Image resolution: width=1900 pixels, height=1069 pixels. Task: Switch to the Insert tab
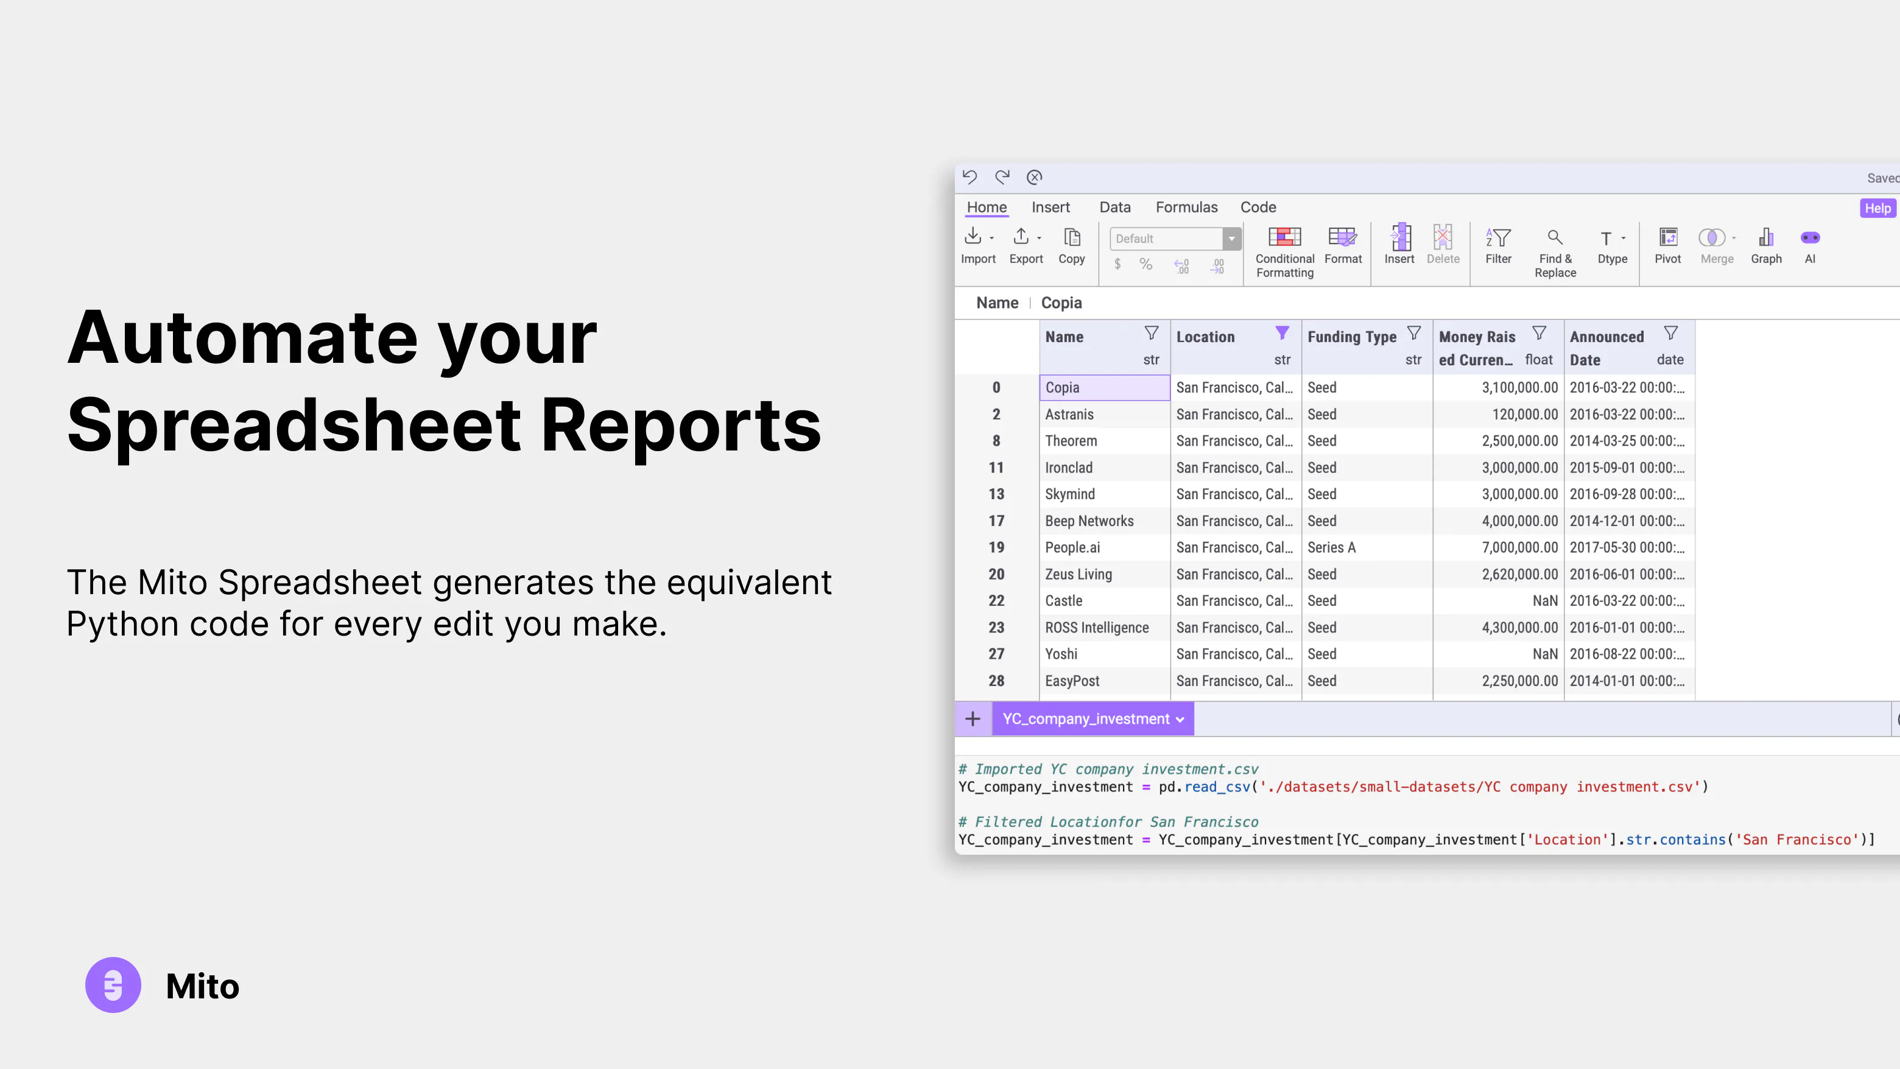point(1050,207)
